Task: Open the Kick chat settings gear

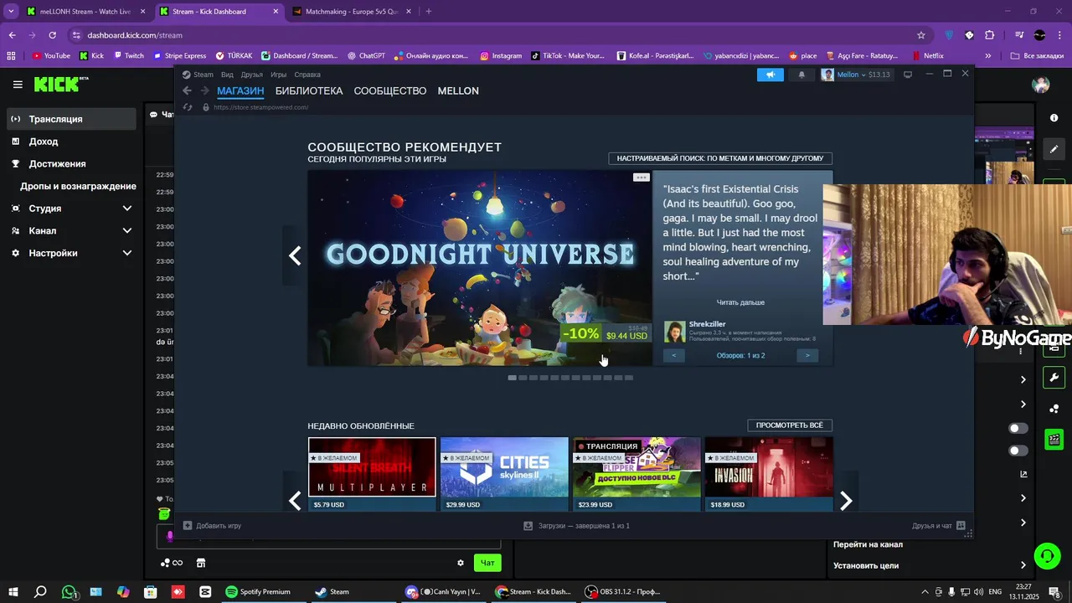Action: [460, 563]
